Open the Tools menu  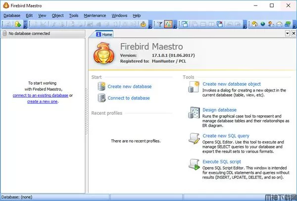click(74, 15)
